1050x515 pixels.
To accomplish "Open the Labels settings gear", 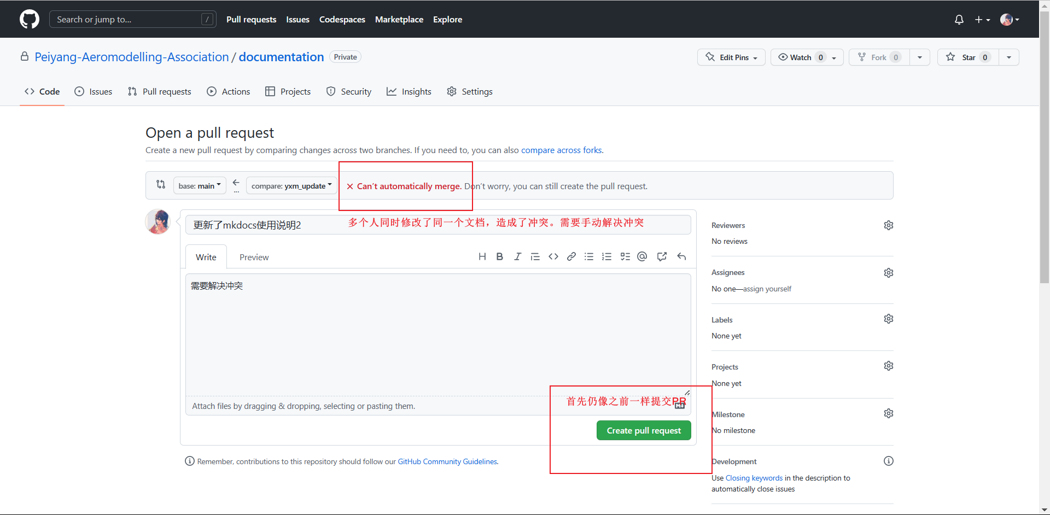I will click(x=888, y=319).
